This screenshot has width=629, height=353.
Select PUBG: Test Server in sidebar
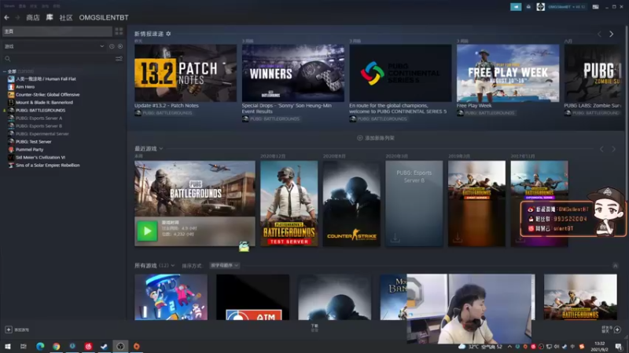click(x=33, y=141)
